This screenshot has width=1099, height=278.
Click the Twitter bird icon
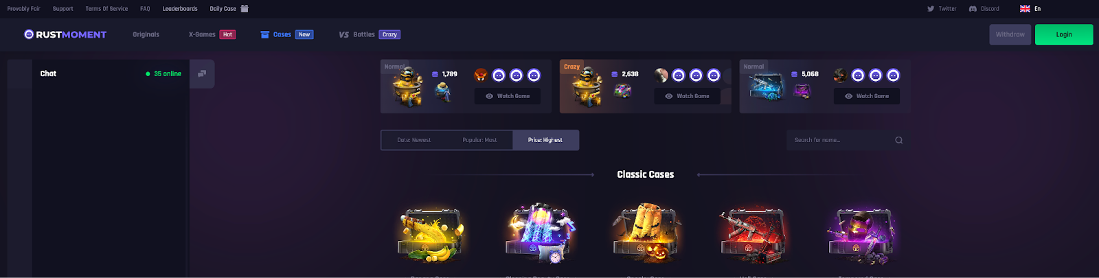[931, 9]
